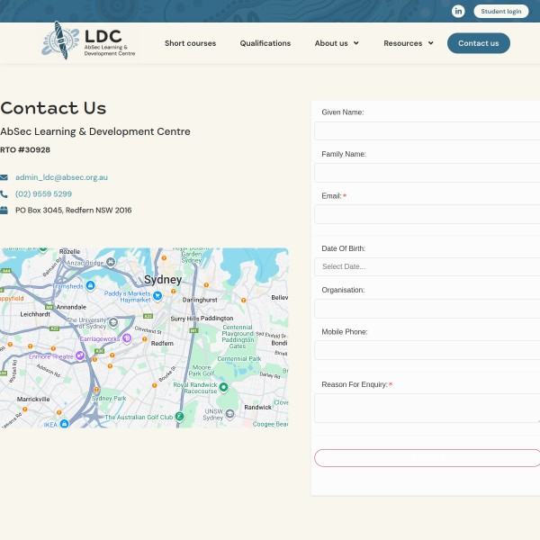Click the Contact us button
This screenshot has height=540, width=540.
point(478,43)
